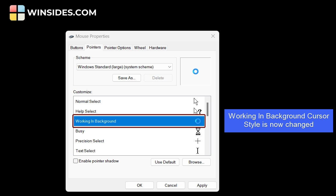Viewport: 336px width, 196px height.
Task: Click the Busy hourglass cursor icon
Action: [x=198, y=131]
